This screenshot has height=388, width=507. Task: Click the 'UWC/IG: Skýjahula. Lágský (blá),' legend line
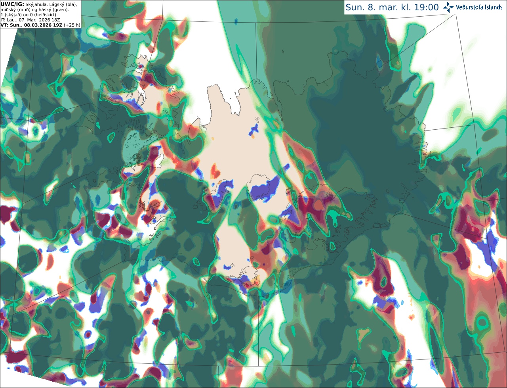click(x=39, y=4)
